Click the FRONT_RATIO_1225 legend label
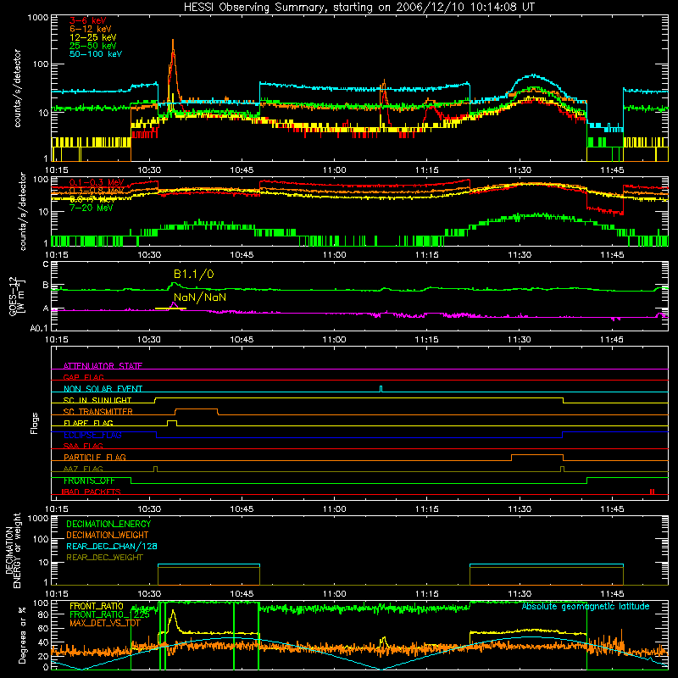The height and width of the screenshot is (678, 678). click(x=109, y=614)
